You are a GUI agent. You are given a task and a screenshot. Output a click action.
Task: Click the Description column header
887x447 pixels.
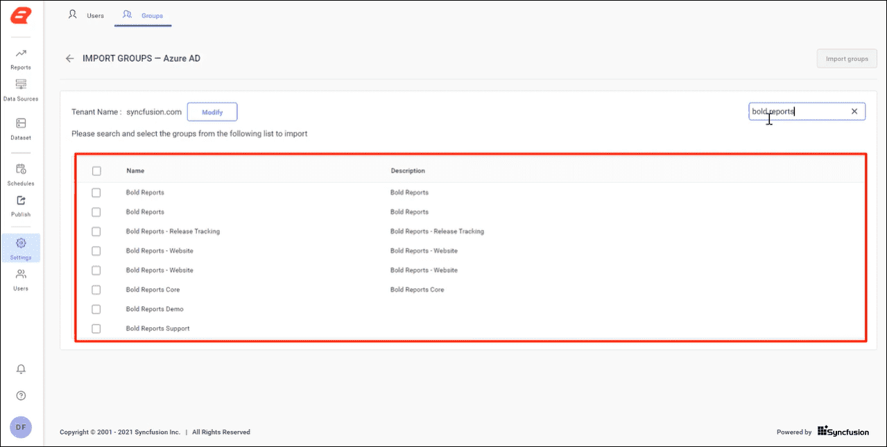click(408, 170)
